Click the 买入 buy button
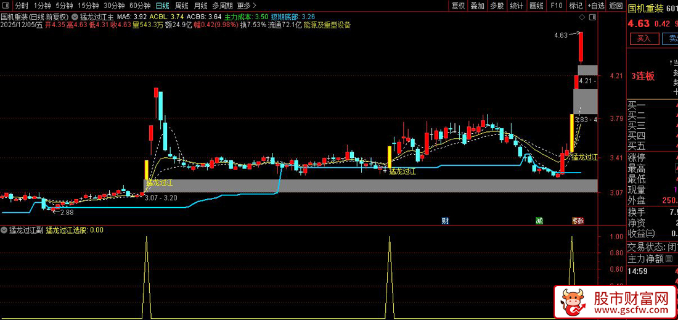 coord(643,38)
